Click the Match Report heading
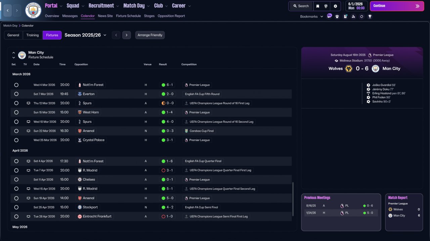 [x=398, y=198]
